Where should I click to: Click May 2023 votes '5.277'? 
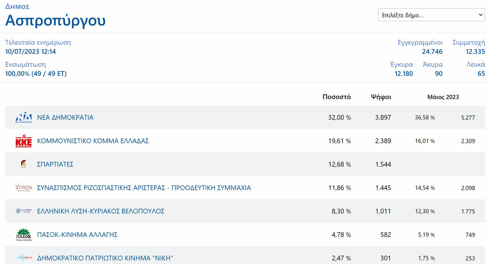pyautogui.click(x=468, y=118)
